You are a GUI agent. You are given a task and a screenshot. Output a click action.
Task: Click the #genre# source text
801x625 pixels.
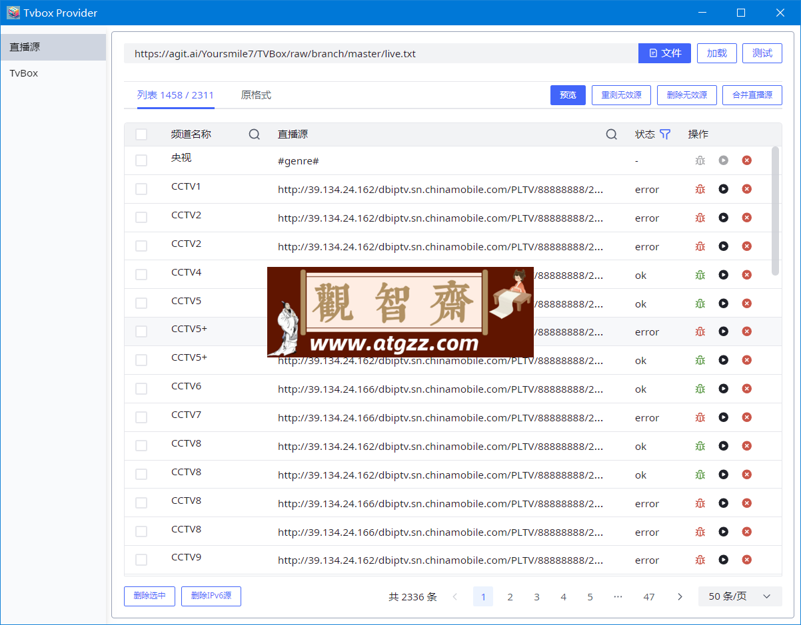pos(299,161)
